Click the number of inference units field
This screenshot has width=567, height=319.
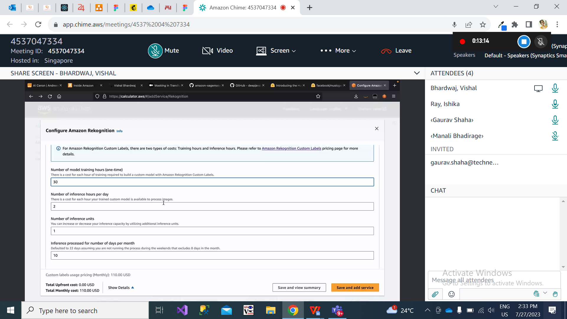[x=212, y=231]
